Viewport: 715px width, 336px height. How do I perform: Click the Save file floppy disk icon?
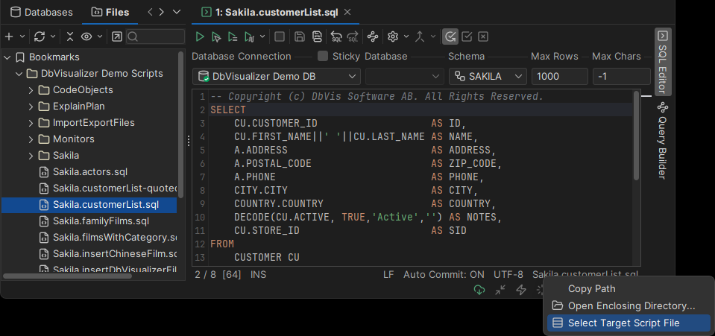[x=299, y=37]
